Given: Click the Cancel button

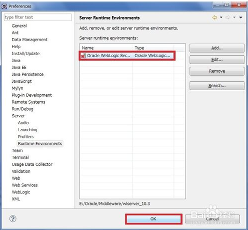Looking at the screenshot, I should tap(212, 219).
